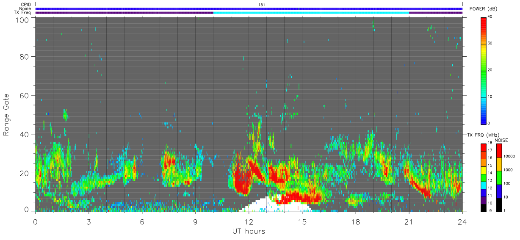
Task: Click the 10000 tick on NOISE scale
Action: coord(509,156)
